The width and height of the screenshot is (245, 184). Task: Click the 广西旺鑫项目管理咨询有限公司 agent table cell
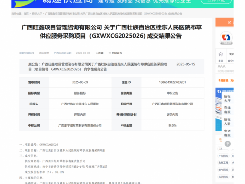[172, 104]
